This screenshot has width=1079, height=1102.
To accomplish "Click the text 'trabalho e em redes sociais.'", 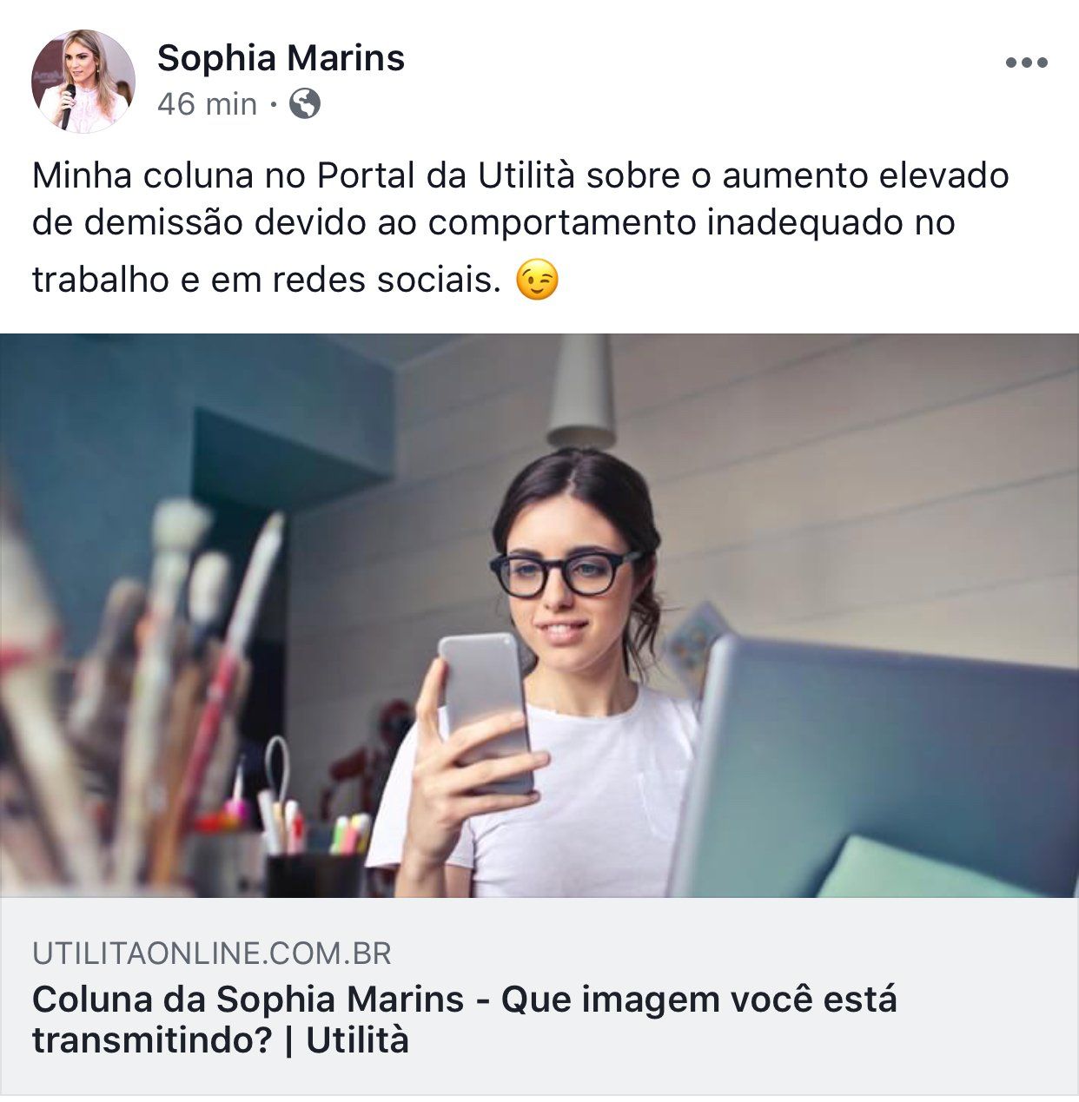I will 268,280.
